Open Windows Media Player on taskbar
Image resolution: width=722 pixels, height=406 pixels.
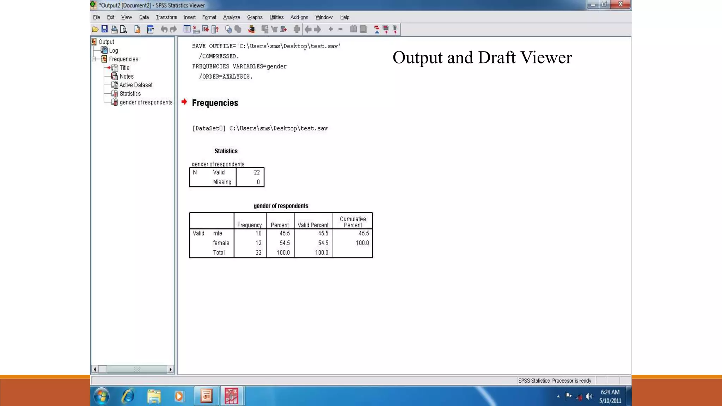tap(179, 396)
